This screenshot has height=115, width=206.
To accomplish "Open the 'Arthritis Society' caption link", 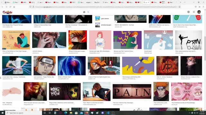I will tap(37, 51).
